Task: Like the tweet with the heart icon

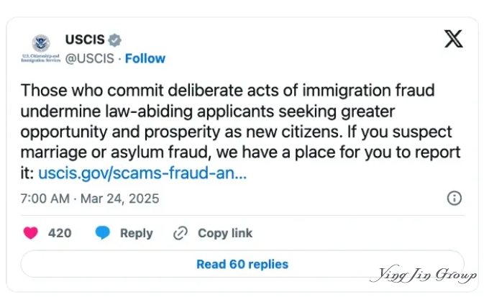Action: [x=30, y=233]
